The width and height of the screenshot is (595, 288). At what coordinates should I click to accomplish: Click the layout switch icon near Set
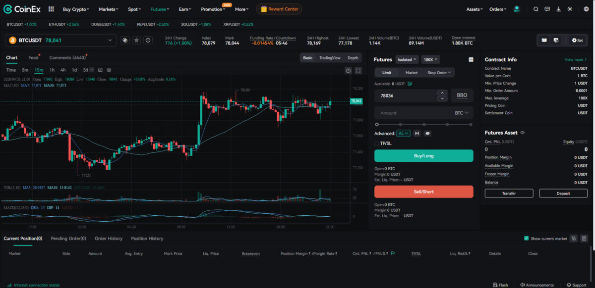pyautogui.click(x=556, y=40)
